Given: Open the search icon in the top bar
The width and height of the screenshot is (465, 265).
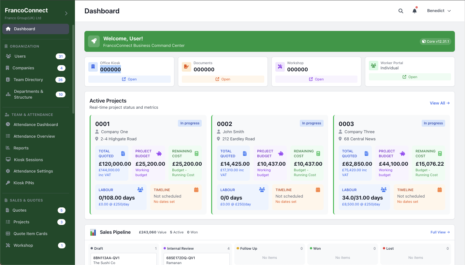Looking at the screenshot, I should [400, 10].
